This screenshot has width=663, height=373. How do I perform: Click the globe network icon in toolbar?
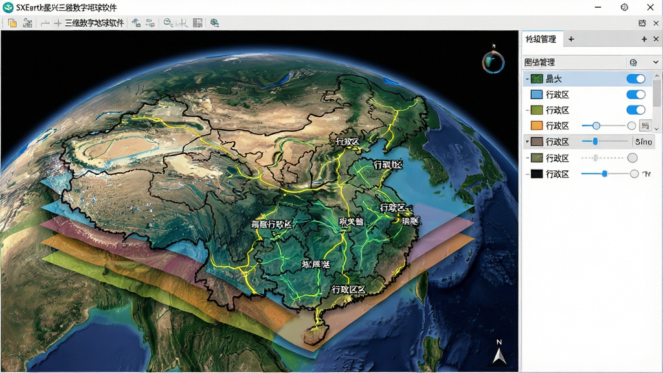[215, 23]
